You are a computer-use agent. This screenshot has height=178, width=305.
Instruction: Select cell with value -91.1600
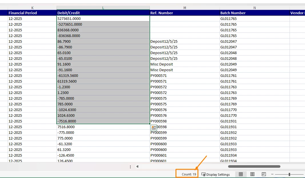[103, 70]
